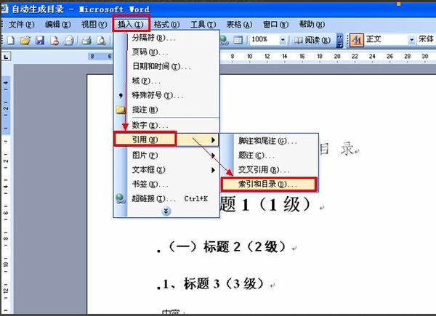Screen dimensions: 436x316
Task: Choose 分隔符(B)... from the Insert menu
Action: [166, 38]
